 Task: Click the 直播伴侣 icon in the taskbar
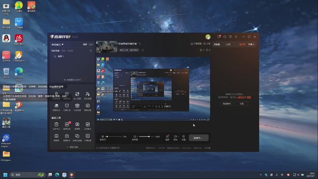[72, 175]
